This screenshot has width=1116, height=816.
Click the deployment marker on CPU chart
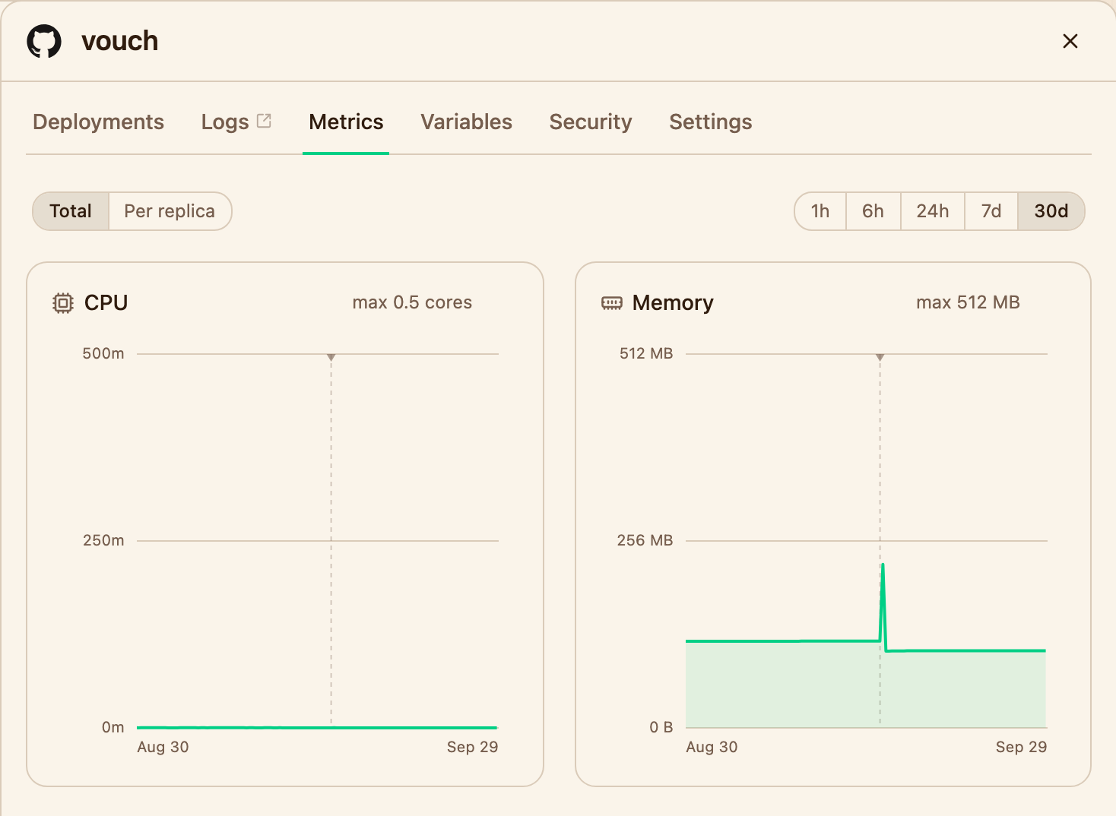331,357
